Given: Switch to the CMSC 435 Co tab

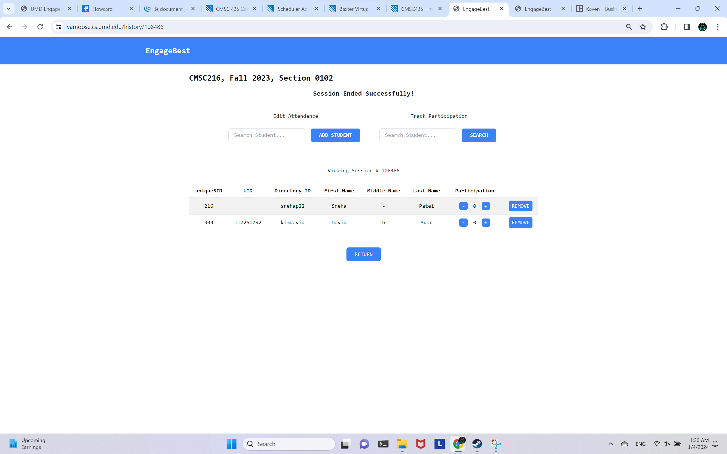Looking at the screenshot, I should 231,9.
